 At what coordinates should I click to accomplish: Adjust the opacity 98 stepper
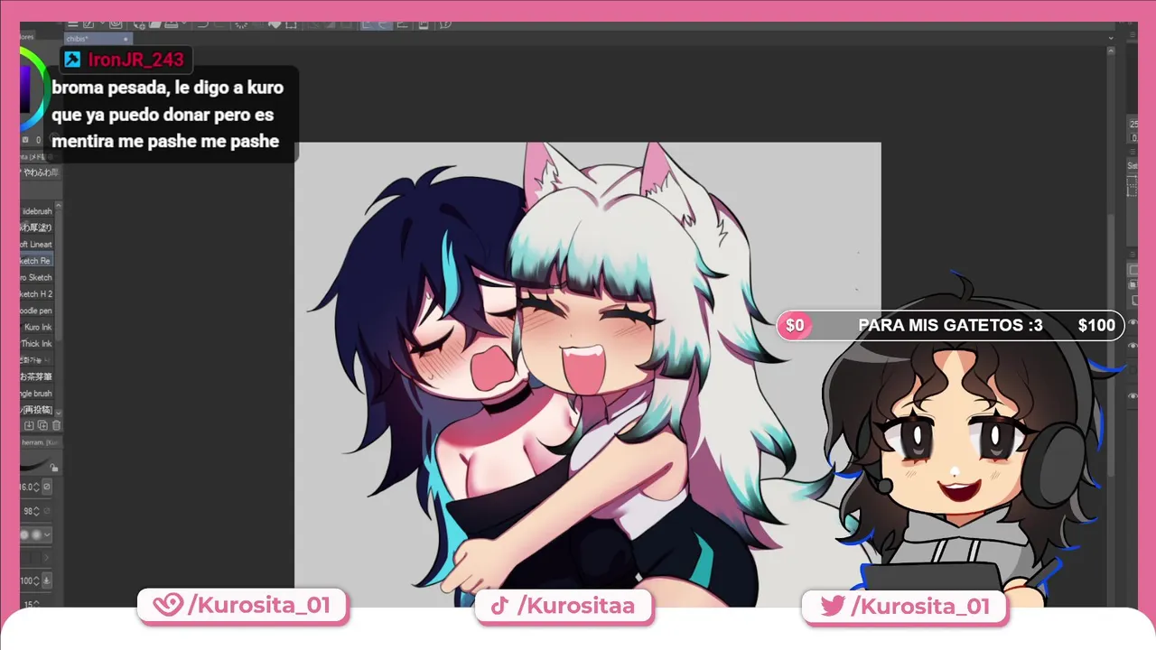(x=36, y=511)
